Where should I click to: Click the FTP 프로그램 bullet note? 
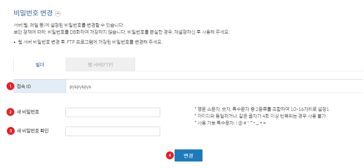[x=90, y=43]
